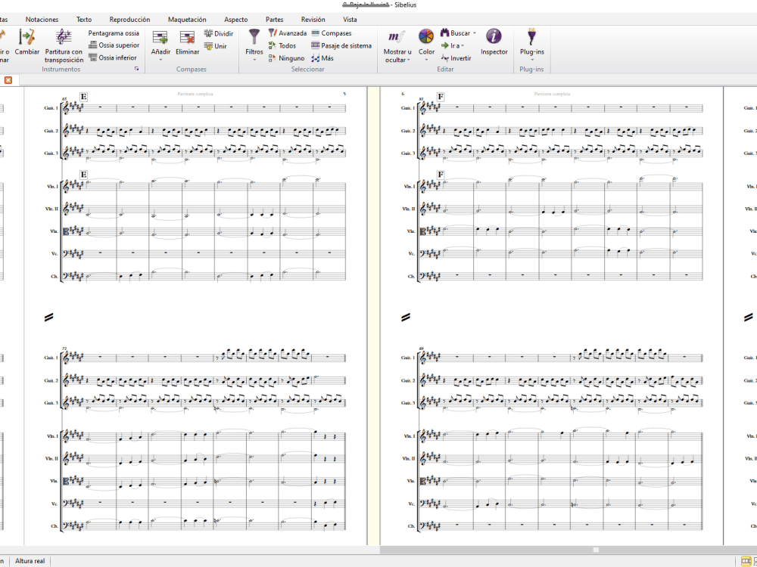
Task: Switch to the Notaciones ribbon tab
Action: 42,20
